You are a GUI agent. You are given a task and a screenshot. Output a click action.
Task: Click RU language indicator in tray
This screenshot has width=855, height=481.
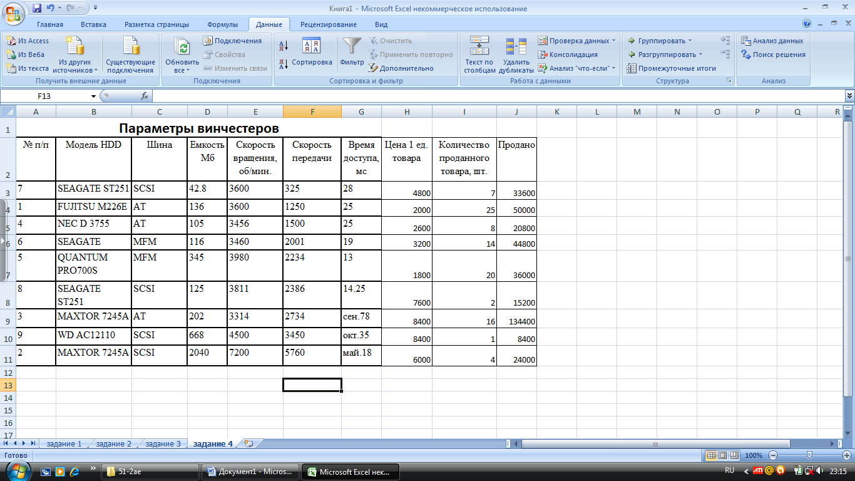point(729,470)
